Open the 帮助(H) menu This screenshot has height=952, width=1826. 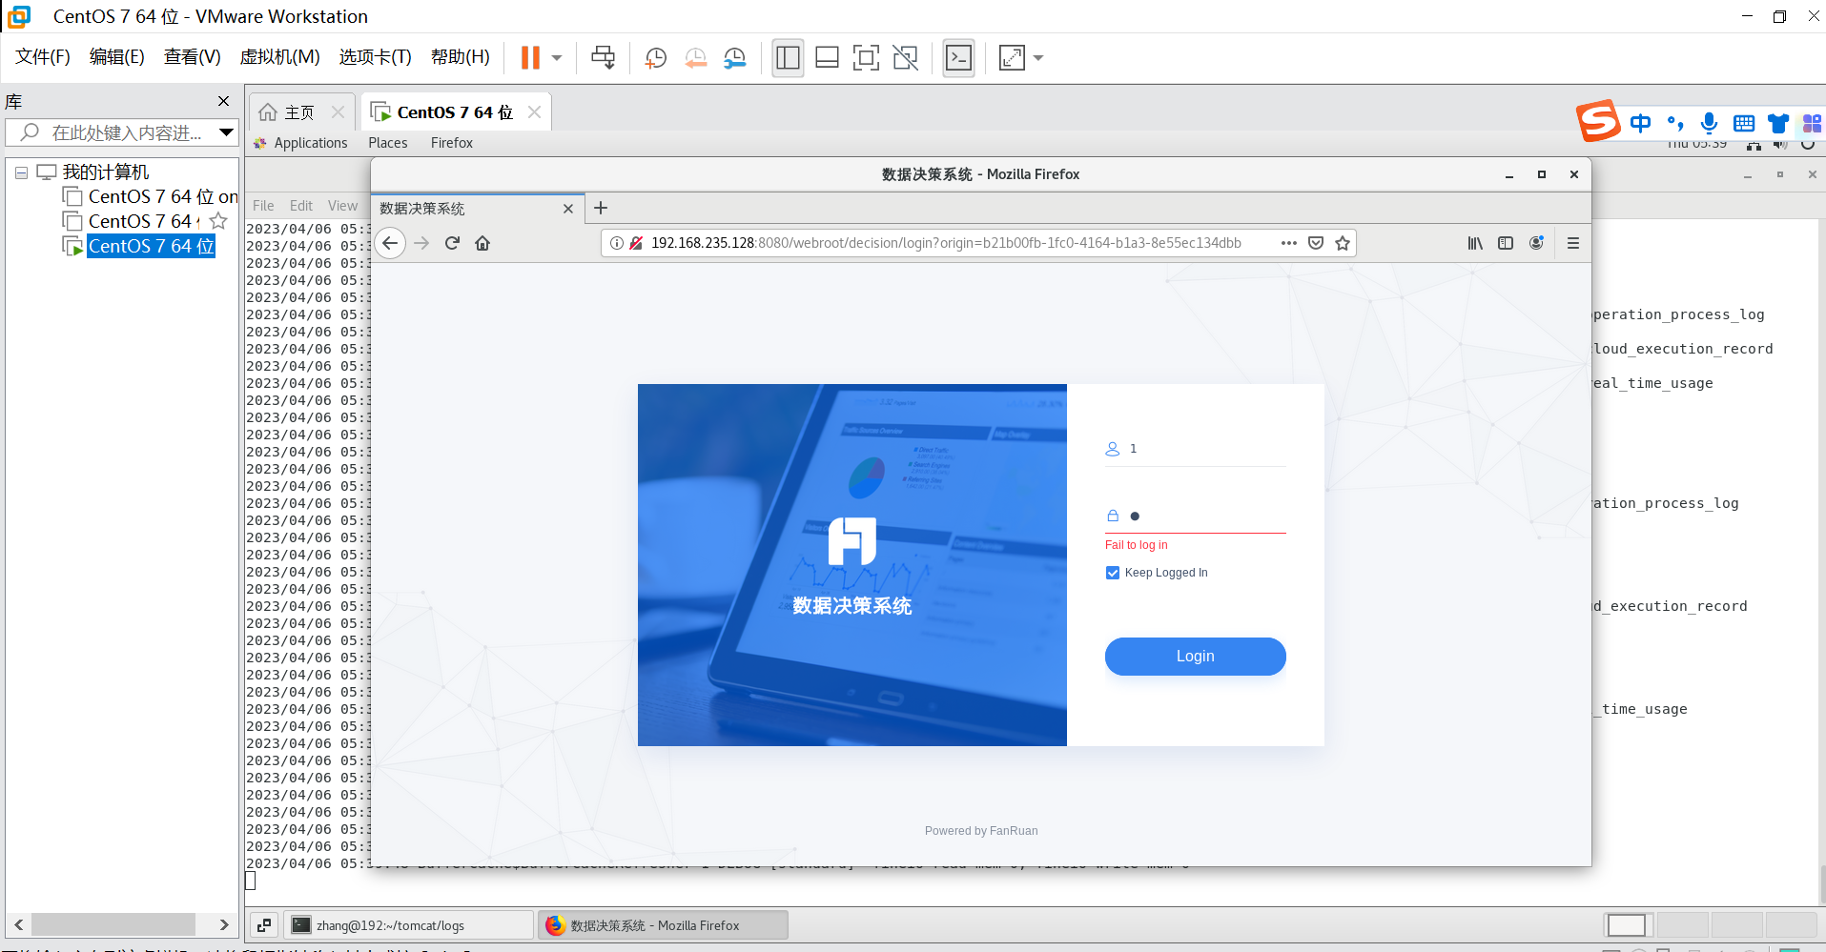[x=461, y=57]
